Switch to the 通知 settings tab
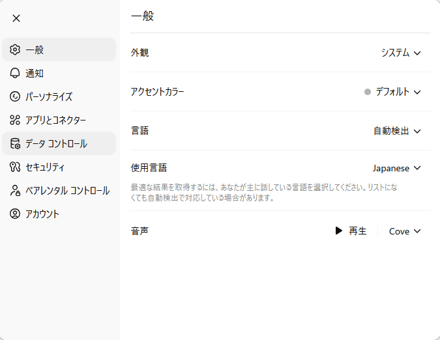Viewport: 440px width, 340px height. pos(35,73)
